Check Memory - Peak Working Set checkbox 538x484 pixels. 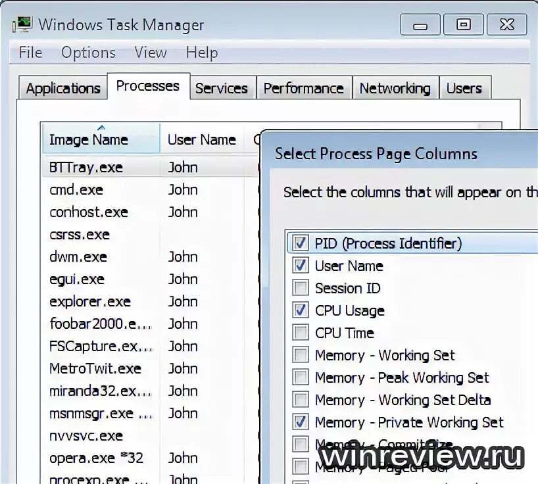coord(301,377)
